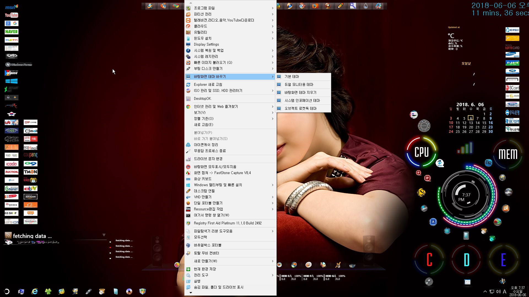The image size is (529, 297).
Task: Click the clover icon on taskbar
Action: tap(48, 291)
